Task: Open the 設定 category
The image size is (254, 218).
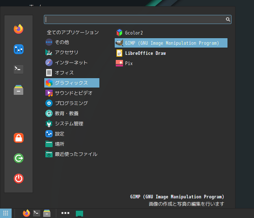Action: point(72,134)
